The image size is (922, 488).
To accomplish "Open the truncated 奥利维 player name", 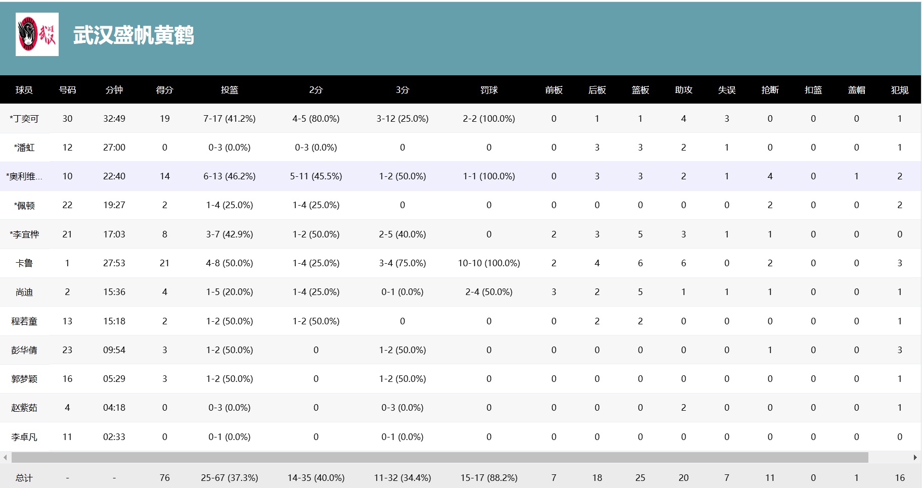I will (24, 176).
